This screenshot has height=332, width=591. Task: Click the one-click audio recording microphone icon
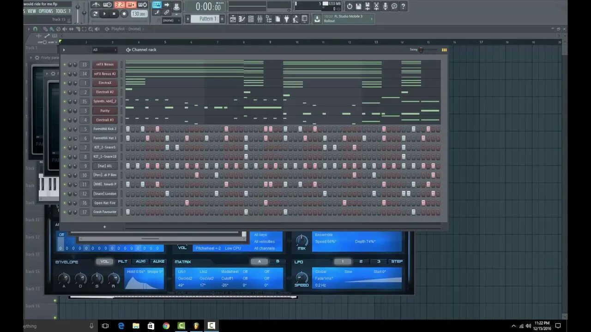click(386, 6)
